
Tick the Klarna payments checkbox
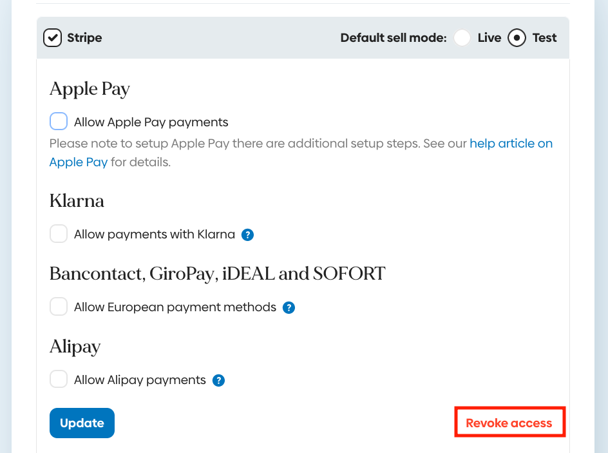coord(59,234)
